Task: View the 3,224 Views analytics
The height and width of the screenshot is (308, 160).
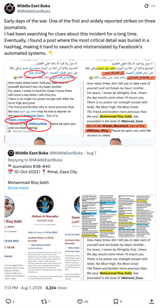Action: coord(56,288)
